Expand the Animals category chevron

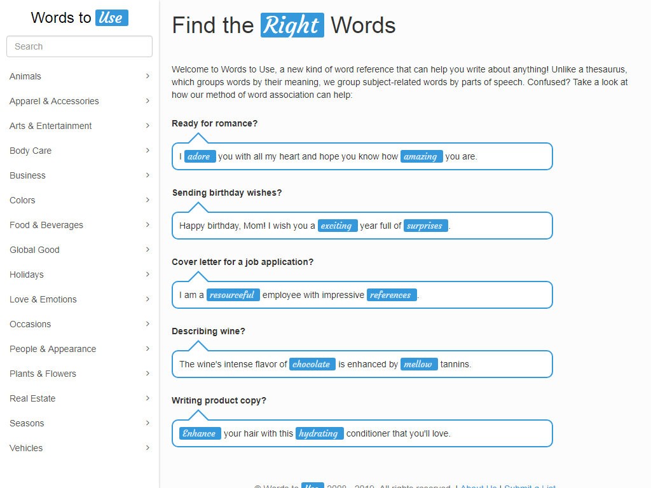pos(147,76)
